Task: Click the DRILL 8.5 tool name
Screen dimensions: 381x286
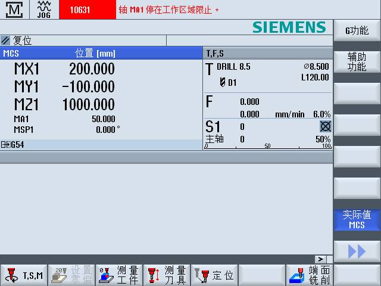Action: 233,67
